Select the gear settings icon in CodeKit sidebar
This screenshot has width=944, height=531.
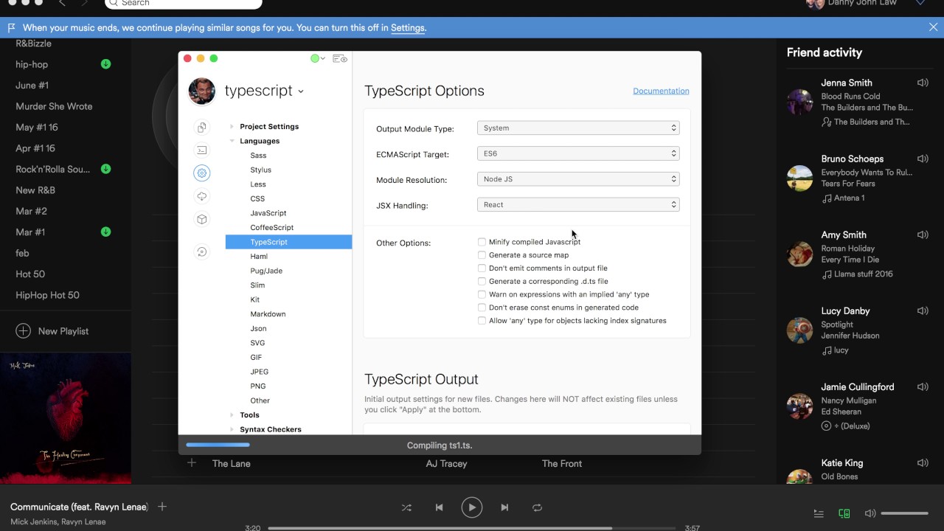pyautogui.click(x=201, y=173)
